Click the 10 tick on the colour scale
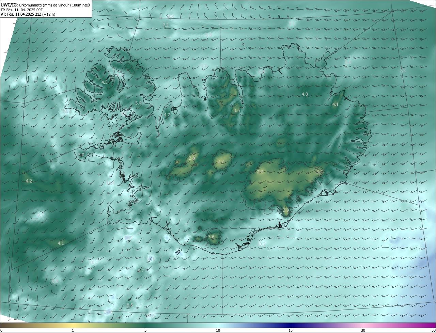The width and height of the screenshot is (436, 333). click(218, 330)
